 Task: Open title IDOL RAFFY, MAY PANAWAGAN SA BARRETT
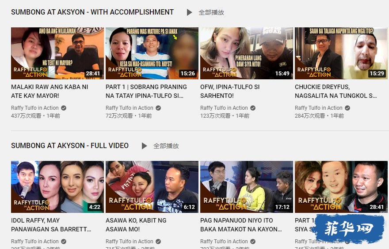point(51,225)
